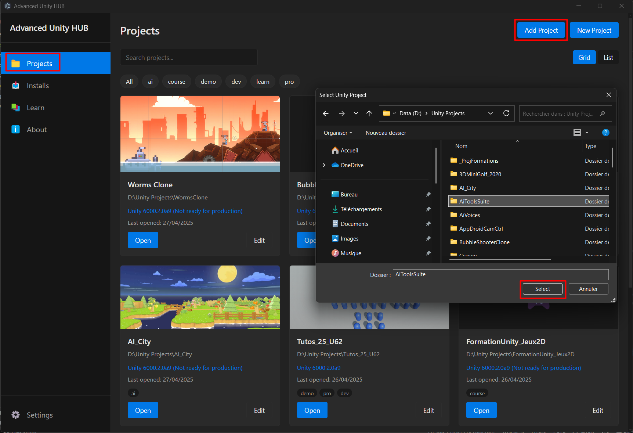
Task: Open the Learn sidebar section
Action: [55, 108]
